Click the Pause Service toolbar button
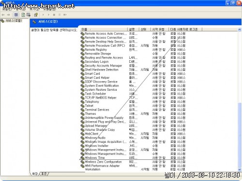The image size is (242, 181). coord(60,15)
